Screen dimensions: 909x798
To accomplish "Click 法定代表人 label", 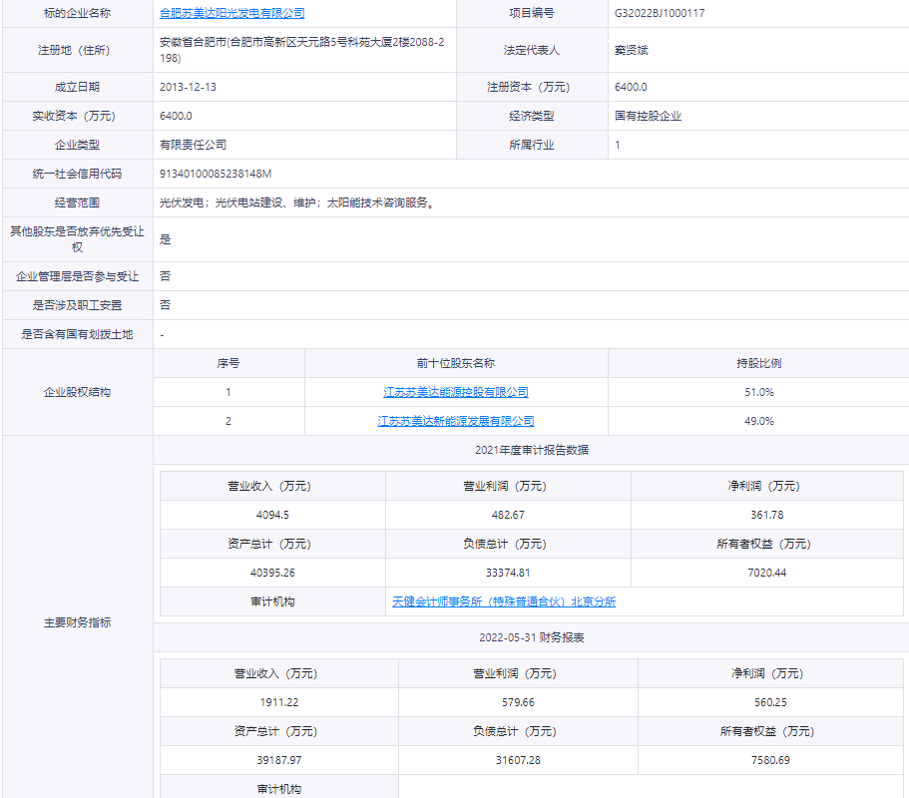I will click(x=532, y=50).
